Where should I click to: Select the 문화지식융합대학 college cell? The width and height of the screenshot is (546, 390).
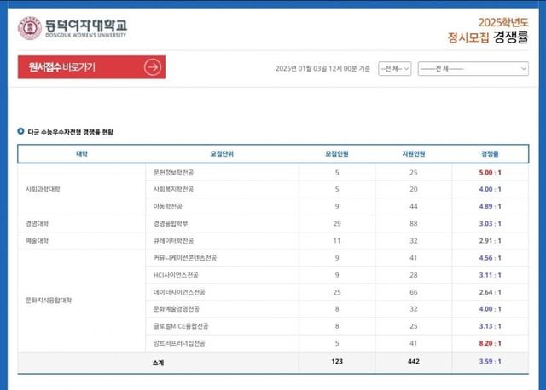coord(48,300)
